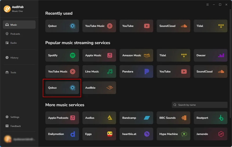Open the Music section in sidebar
The height and width of the screenshot is (147, 232).
point(19,25)
